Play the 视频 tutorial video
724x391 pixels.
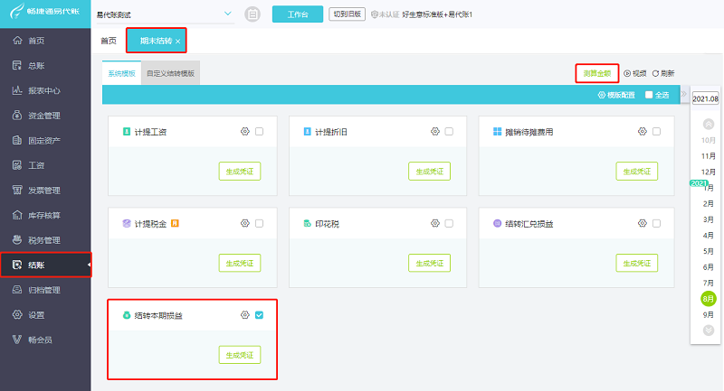(x=635, y=73)
